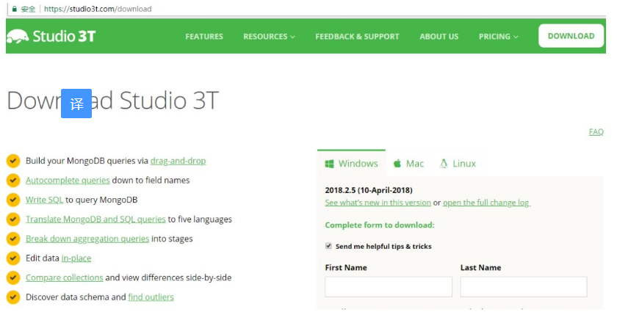
Task: Open the Features menu item
Action: tap(204, 37)
